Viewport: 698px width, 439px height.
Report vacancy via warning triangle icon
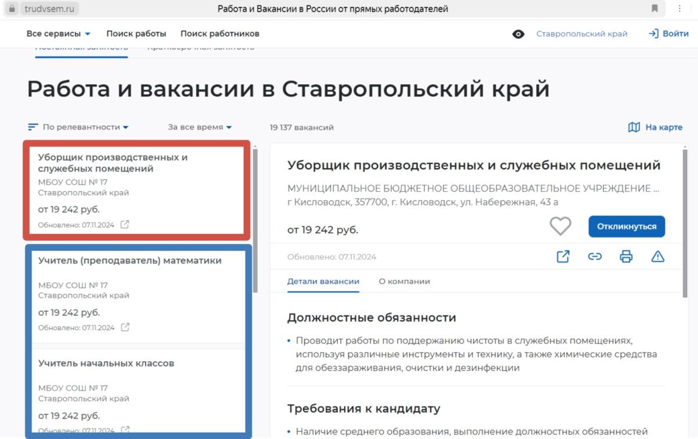point(657,257)
